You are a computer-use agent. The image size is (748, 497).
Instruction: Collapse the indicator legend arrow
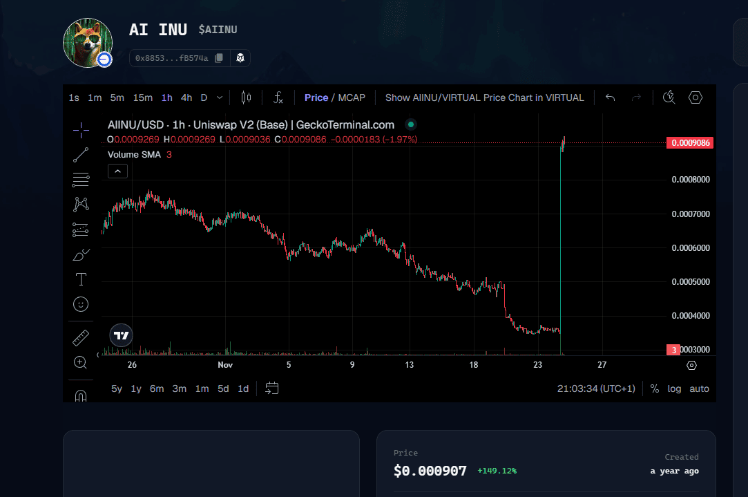point(117,171)
